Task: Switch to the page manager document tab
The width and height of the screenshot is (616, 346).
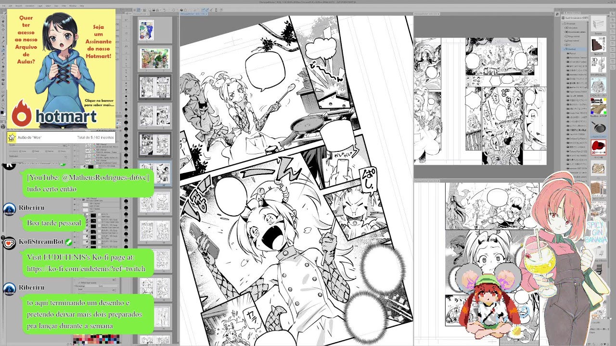Action: (x=141, y=14)
